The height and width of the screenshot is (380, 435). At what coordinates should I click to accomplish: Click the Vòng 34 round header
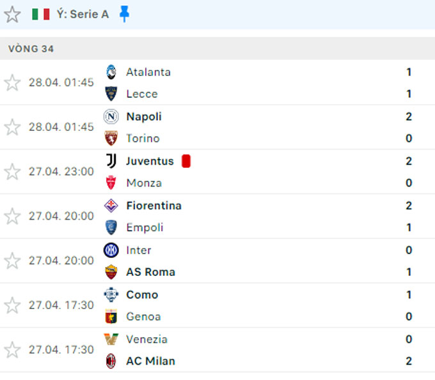217,49
